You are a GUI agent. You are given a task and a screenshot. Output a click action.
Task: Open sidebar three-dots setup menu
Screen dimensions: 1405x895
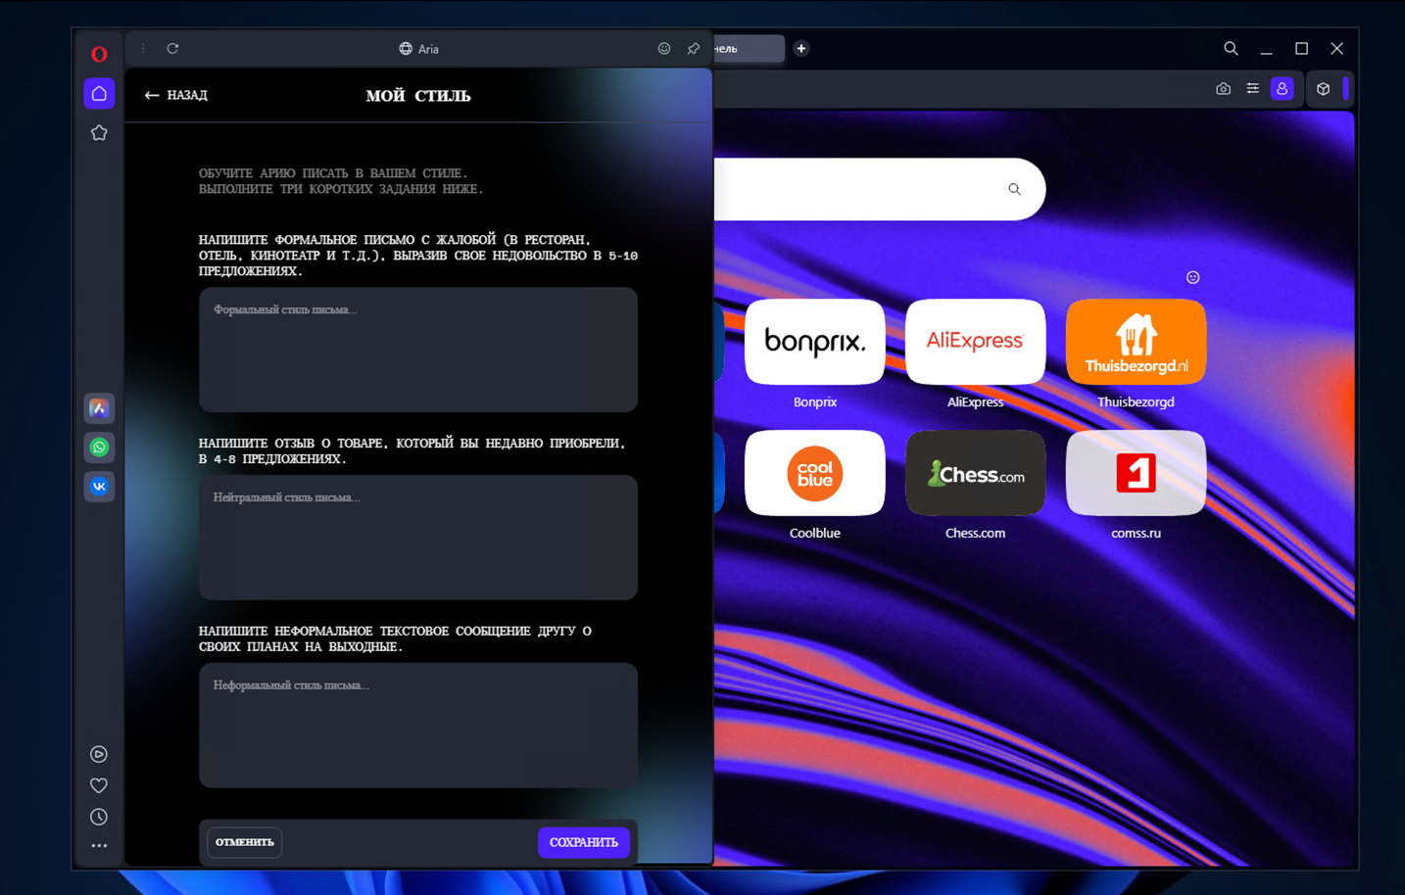[99, 846]
